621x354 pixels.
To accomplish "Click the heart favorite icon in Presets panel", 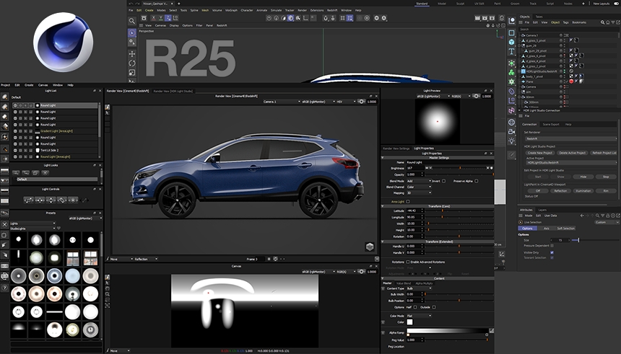I will (x=59, y=229).
